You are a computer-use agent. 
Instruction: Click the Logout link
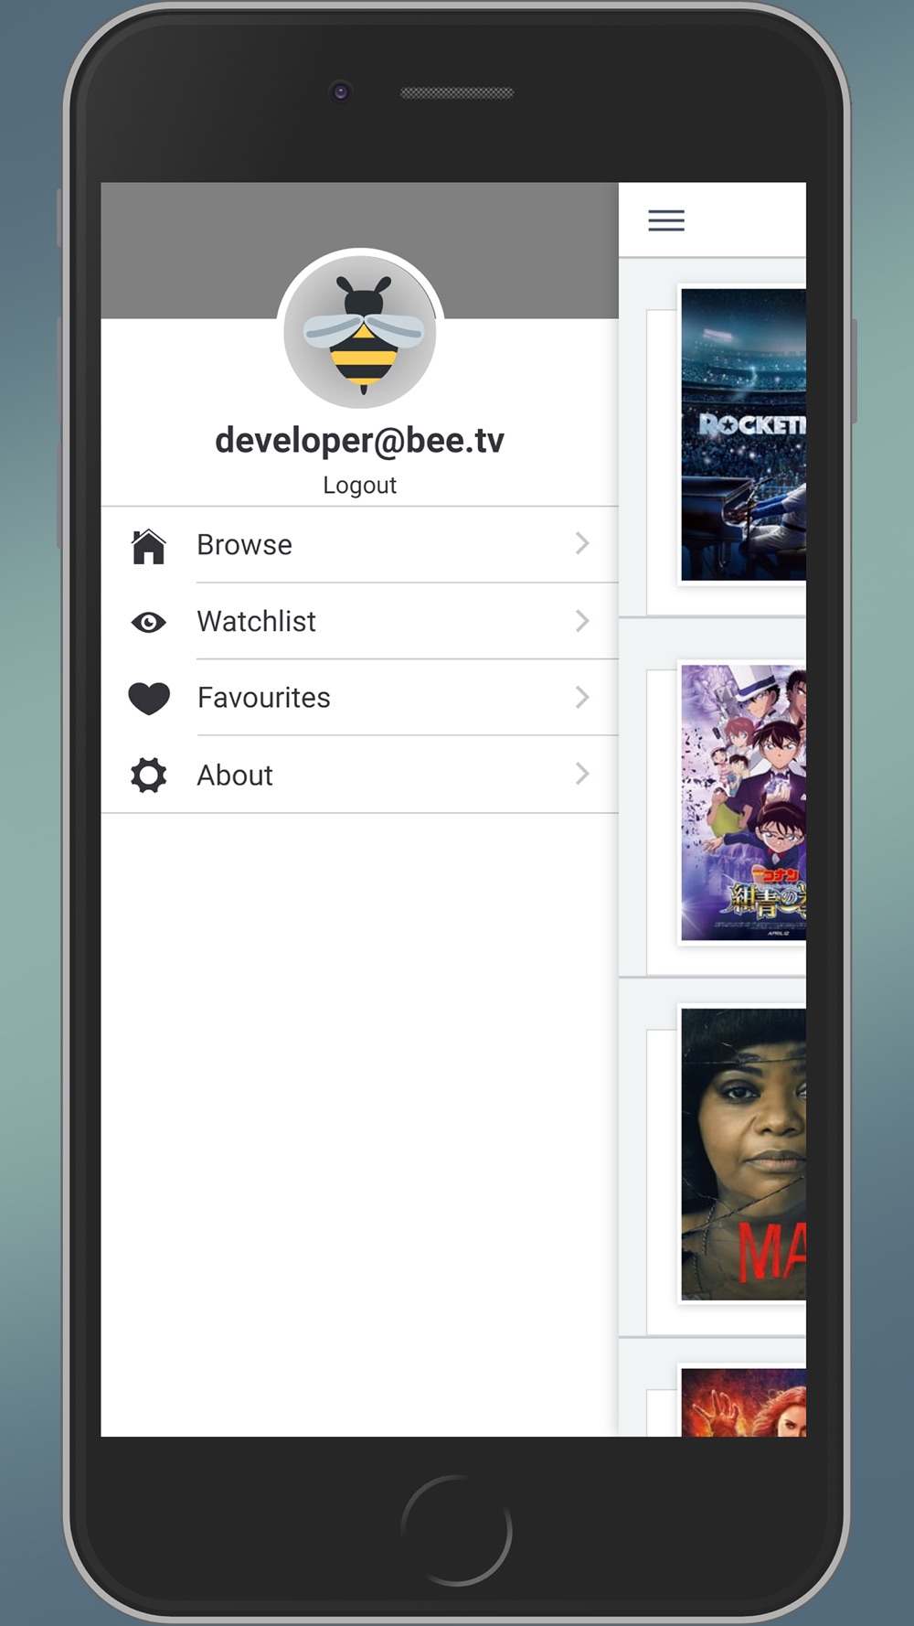click(x=360, y=486)
